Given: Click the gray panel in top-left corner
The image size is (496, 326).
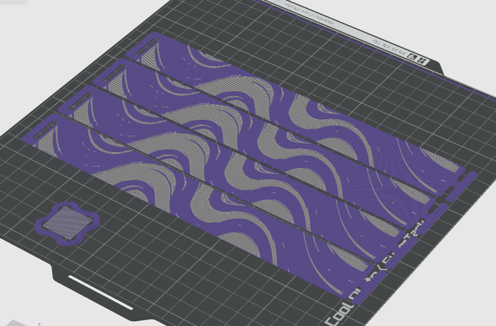Looking at the screenshot, I should pyautogui.click(x=13, y=2).
